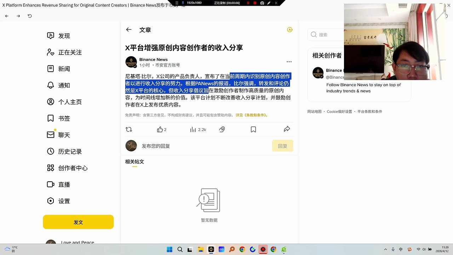
Task: Bookmark the article with the bookmark icon
Action: [253, 130]
